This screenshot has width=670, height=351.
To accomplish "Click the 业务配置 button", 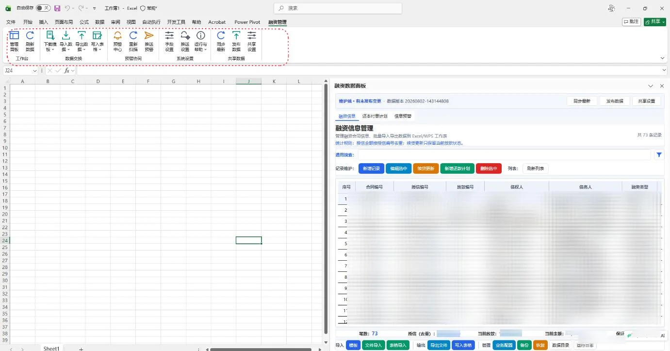I will tap(504, 346).
